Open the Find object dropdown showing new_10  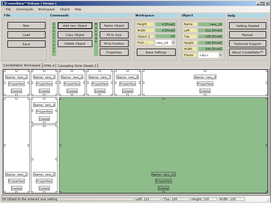173,43
